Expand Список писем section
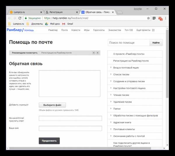The height and width of the screenshot is (156, 175). point(135,75)
